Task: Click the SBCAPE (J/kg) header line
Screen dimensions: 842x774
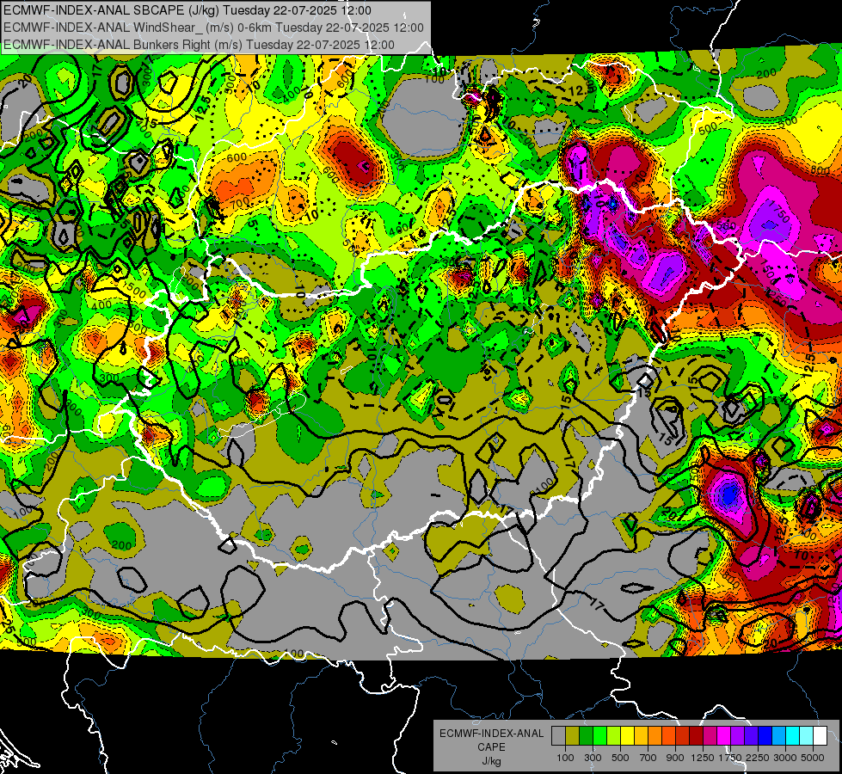Action: [187, 10]
